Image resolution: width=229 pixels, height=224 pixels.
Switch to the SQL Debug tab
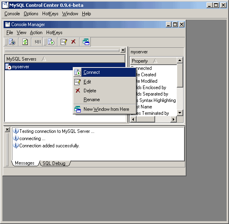pos(54,163)
